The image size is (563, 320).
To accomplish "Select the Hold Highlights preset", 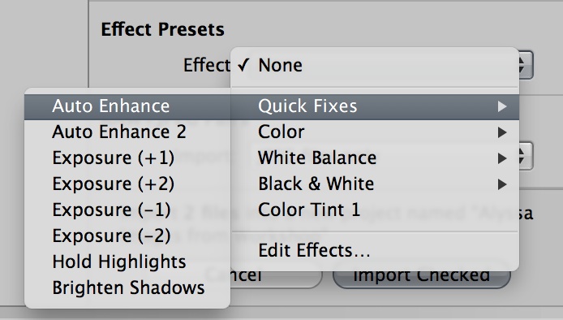I will [x=127, y=262].
